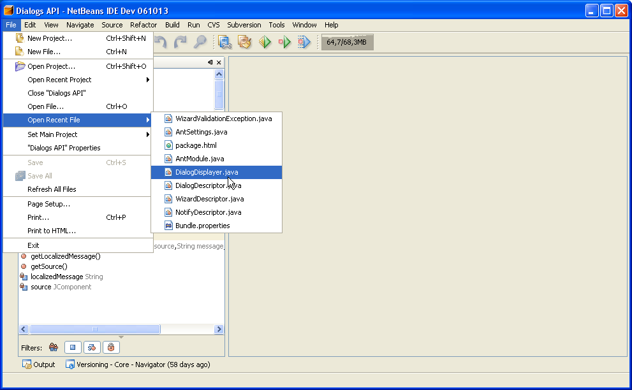Open the Run menu
The width and height of the screenshot is (632, 390).
click(x=194, y=25)
